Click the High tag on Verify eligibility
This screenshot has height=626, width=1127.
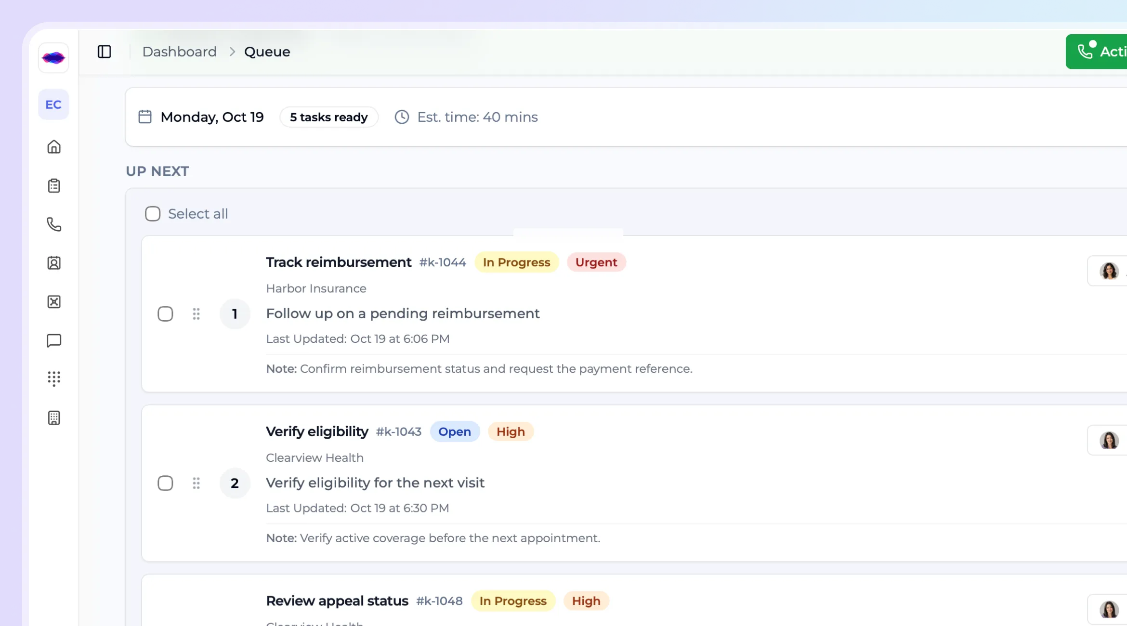[511, 431]
